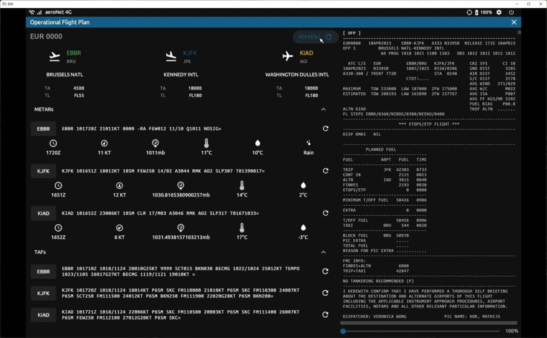This screenshot has width=547, height=338.
Task: Refresh the EBBR METAR report
Action: pyautogui.click(x=325, y=128)
